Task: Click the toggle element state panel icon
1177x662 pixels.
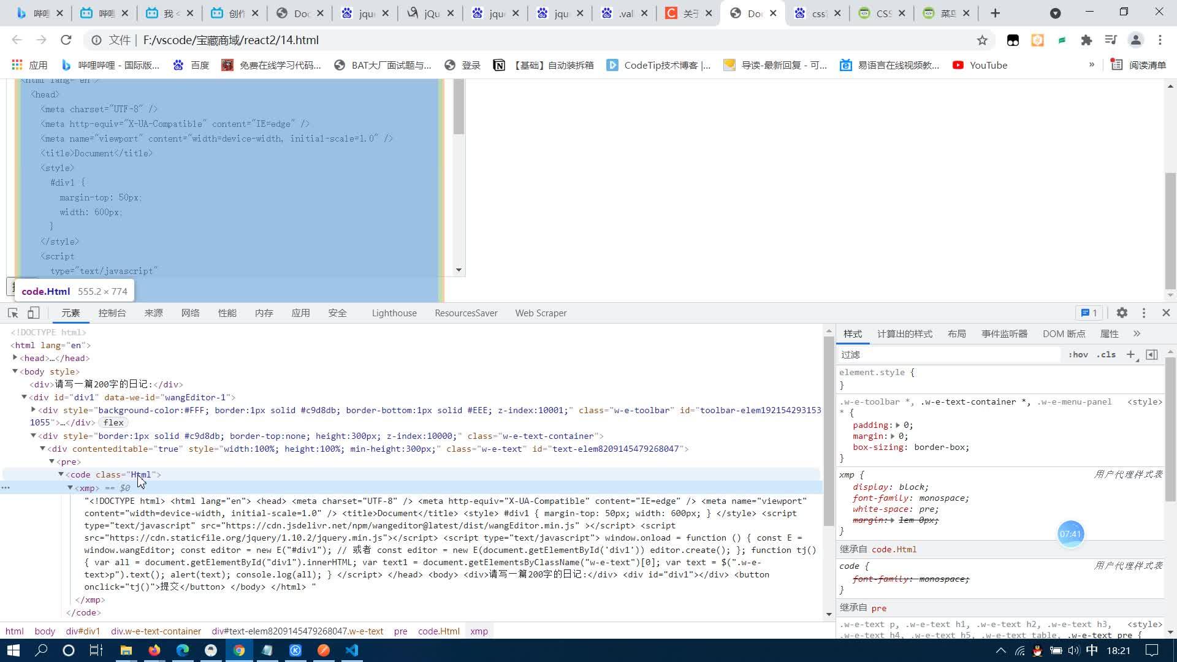Action: [x=1152, y=354]
